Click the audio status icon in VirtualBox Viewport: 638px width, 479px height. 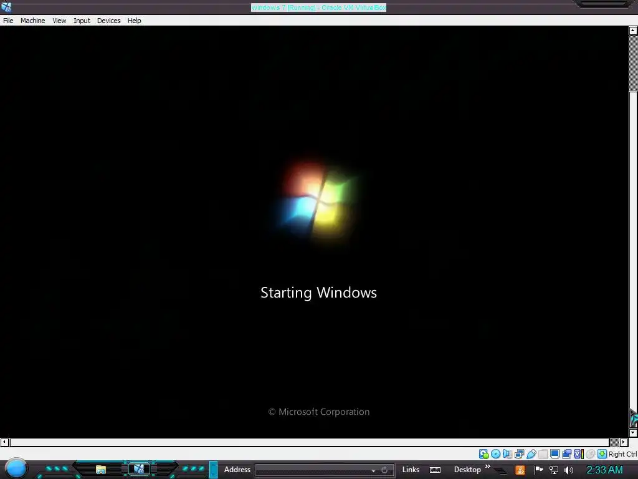(x=507, y=454)
